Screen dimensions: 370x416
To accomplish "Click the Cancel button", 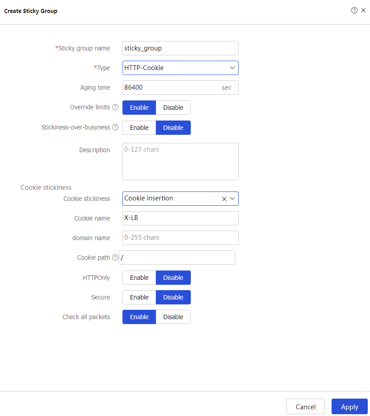I will 306,407.
